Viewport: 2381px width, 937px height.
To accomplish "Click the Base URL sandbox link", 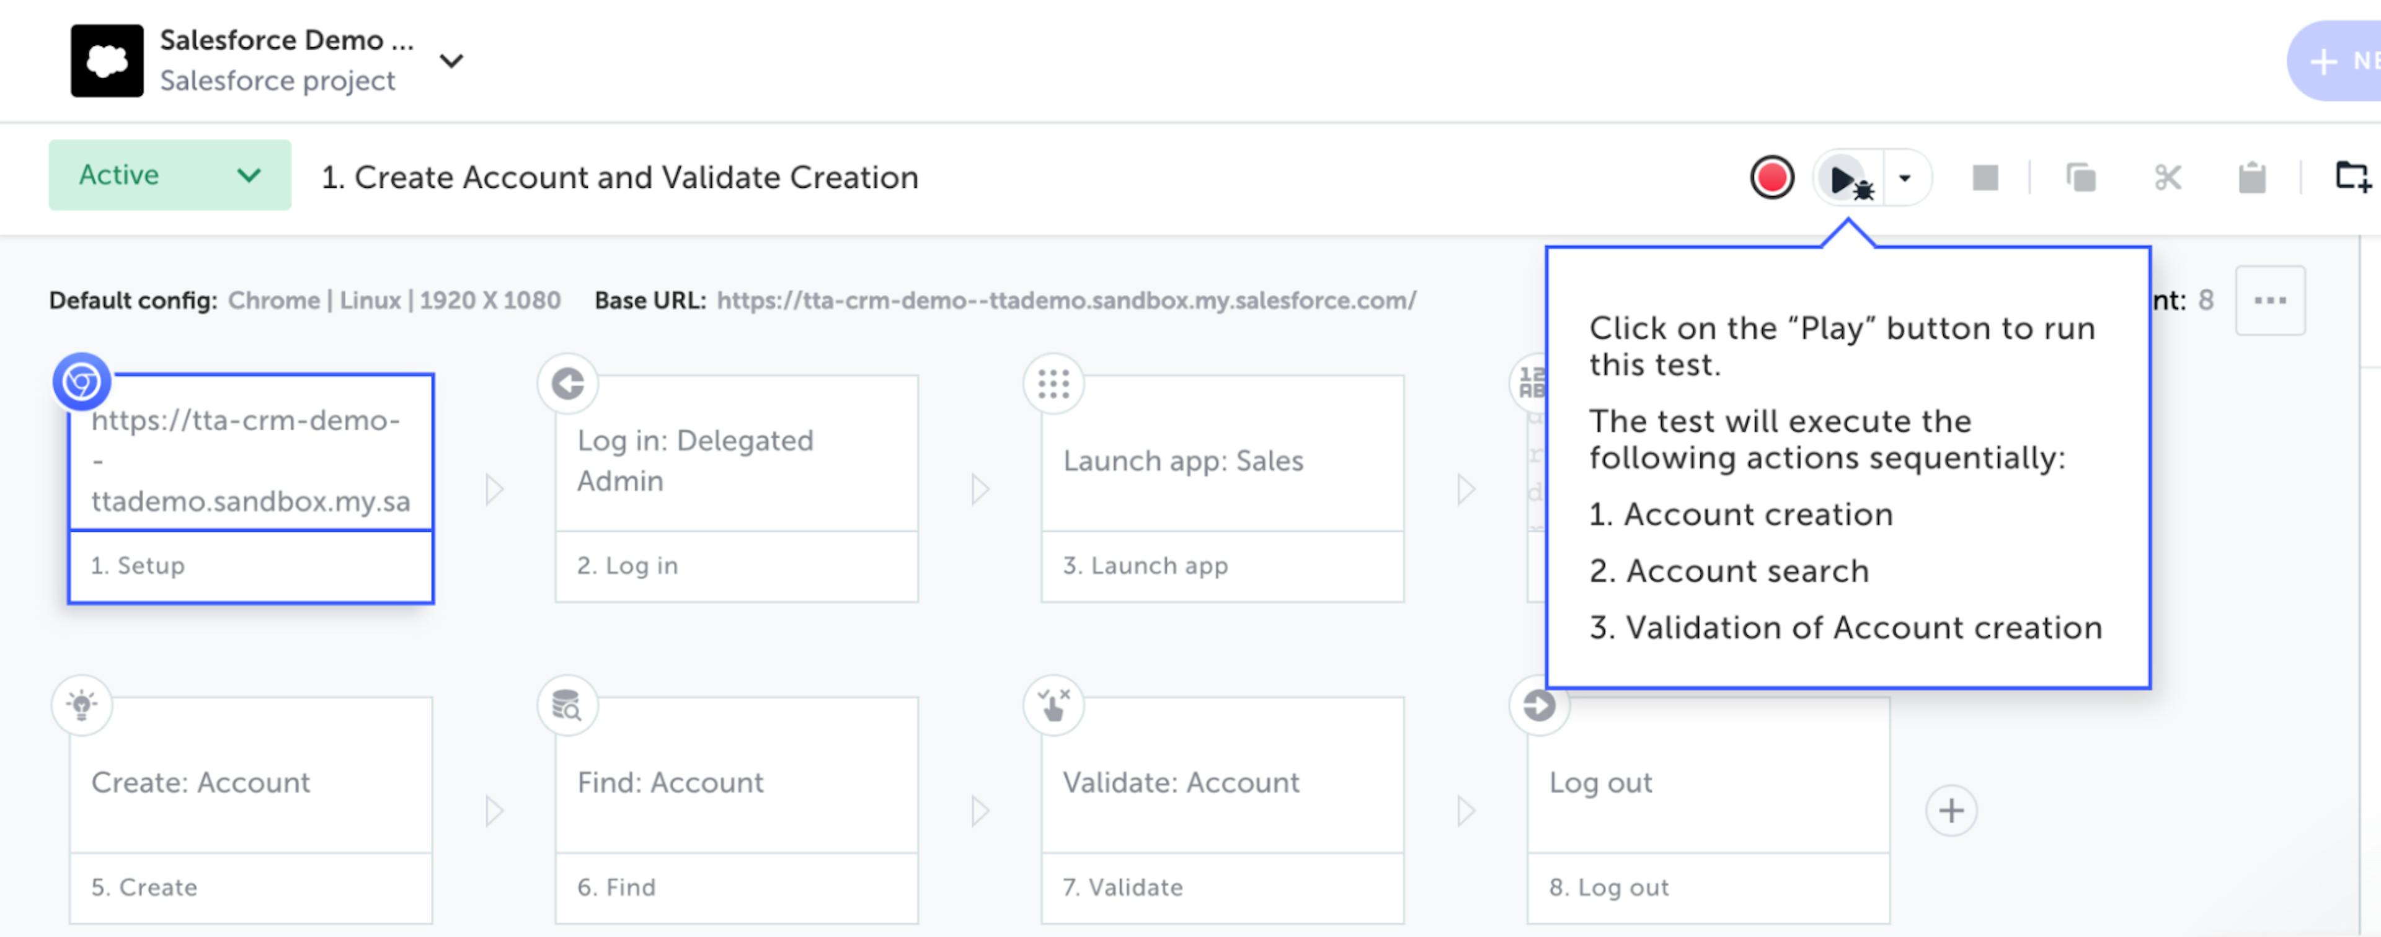I will click(1065, 301).
